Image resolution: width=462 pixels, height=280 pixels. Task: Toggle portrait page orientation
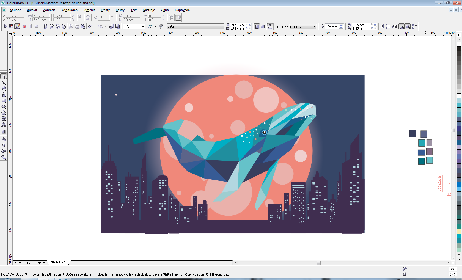(x=257, y=26)
